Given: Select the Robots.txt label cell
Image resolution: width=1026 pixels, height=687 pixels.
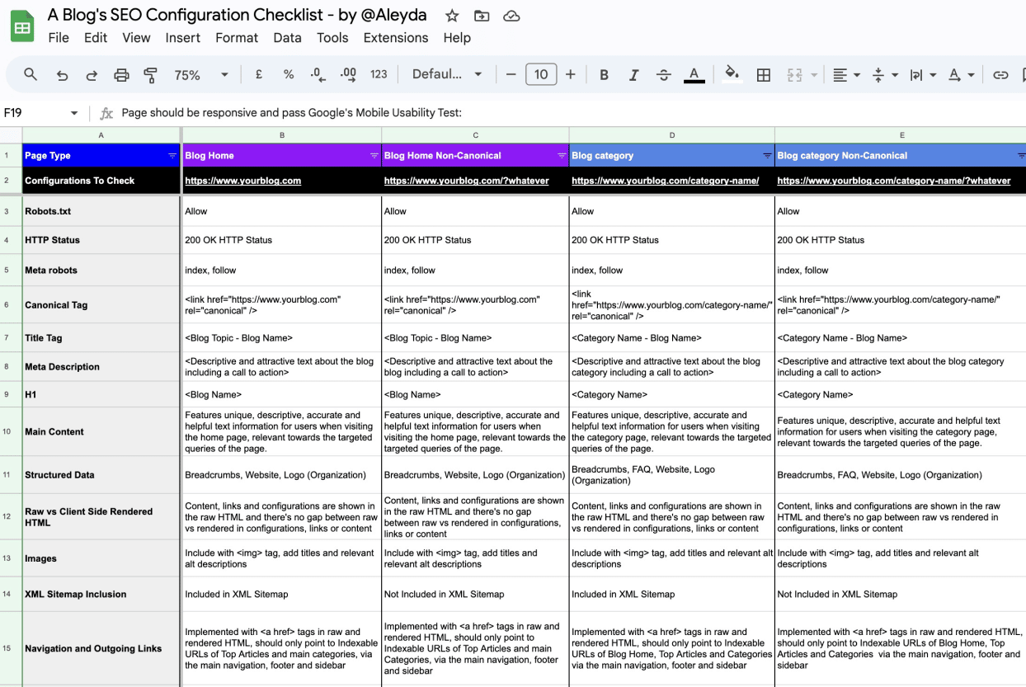Looking at the screenshot, I should tap(101, 211).
